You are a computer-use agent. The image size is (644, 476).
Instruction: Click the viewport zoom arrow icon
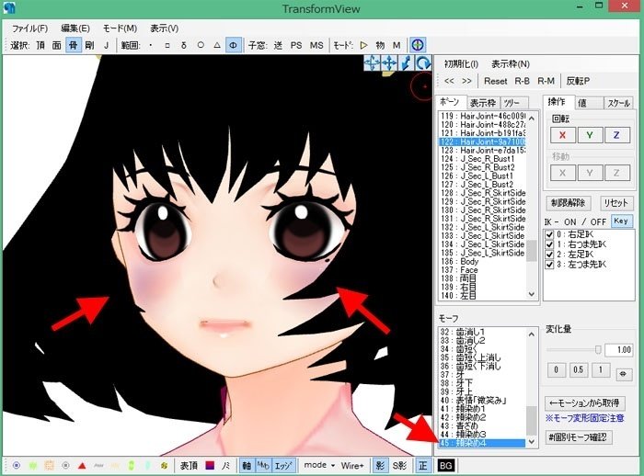tap(406, 63)
